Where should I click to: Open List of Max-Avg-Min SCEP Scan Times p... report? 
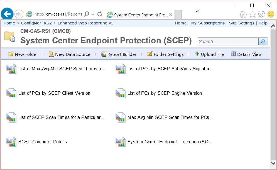pos(62,69)
